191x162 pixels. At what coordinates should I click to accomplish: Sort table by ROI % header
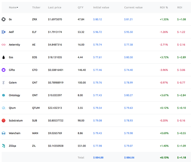164,7
